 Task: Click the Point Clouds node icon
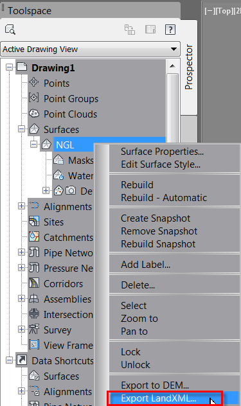34,113
